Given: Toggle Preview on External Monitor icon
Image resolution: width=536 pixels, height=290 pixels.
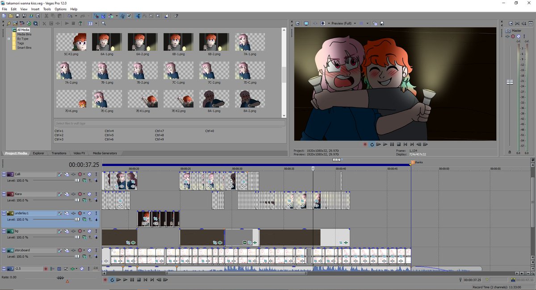Looking at the screenshot, I should pos(306,23).
